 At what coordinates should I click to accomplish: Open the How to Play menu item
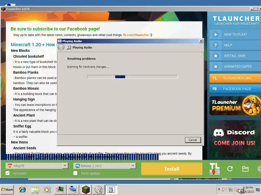click(x=235, y=35)
